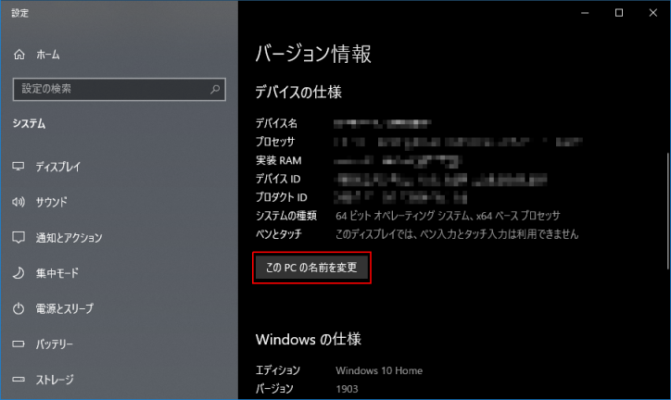Focus the 設定の検索 search field
The width and height of the screenshot is (671, 400).
[x=109, y=89]
